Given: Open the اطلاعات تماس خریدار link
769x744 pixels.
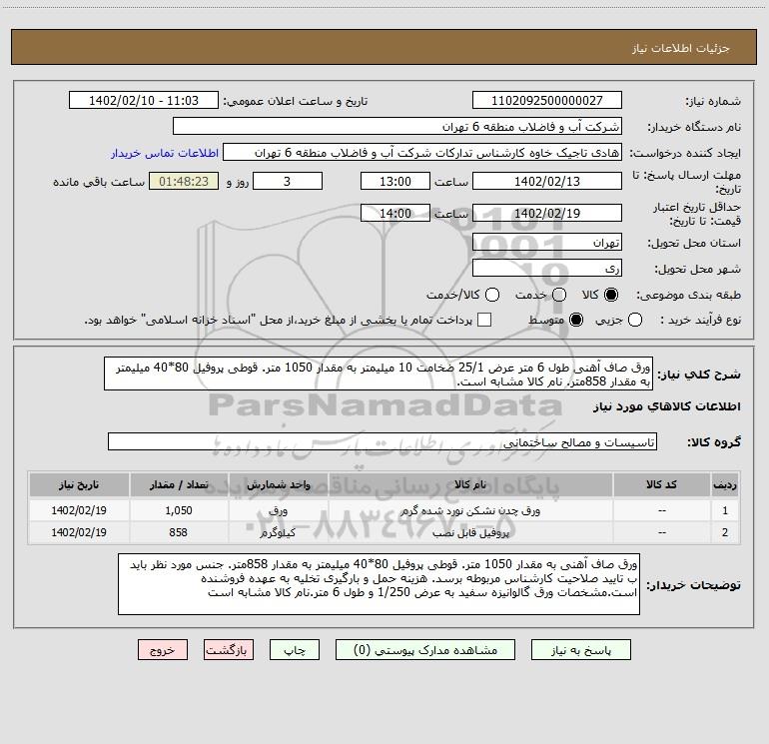Looking at the screenshot, I should (x=165, y=153).
